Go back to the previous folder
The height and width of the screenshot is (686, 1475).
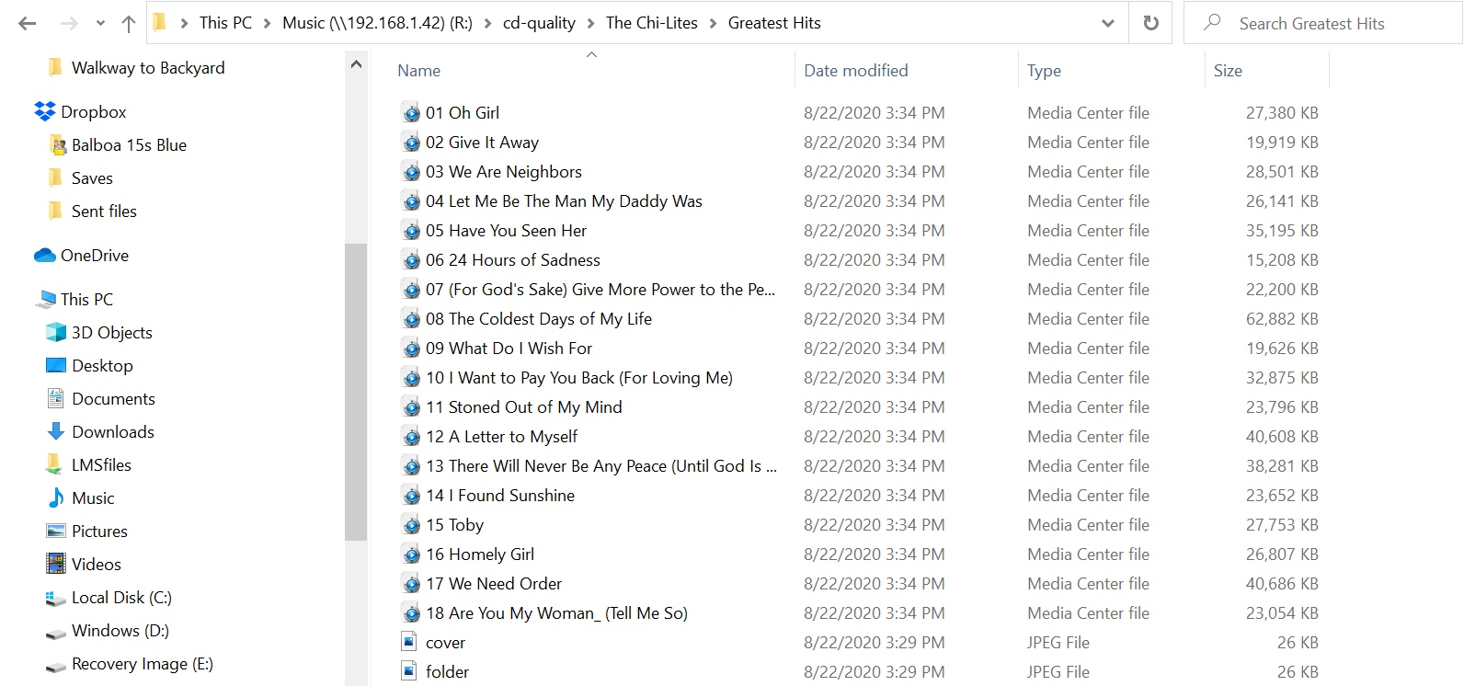(28, 23)
